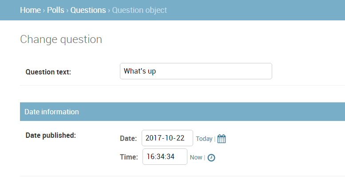Click the Change question page heading
The image size is (345, 179).
click(61, 39)
